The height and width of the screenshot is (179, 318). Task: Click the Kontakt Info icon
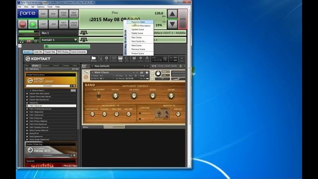[106, 59]
